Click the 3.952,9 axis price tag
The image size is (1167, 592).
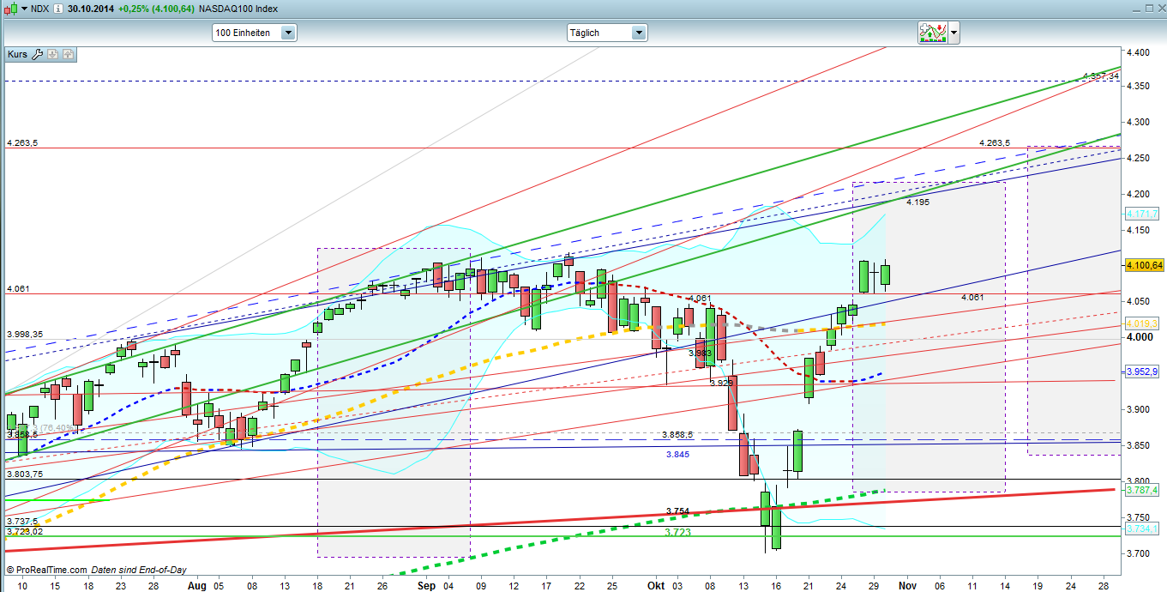click(1141, 372)
